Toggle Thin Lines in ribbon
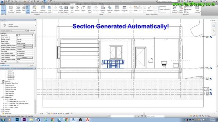Viewport: 218px width, 122px height. point(28,9)
